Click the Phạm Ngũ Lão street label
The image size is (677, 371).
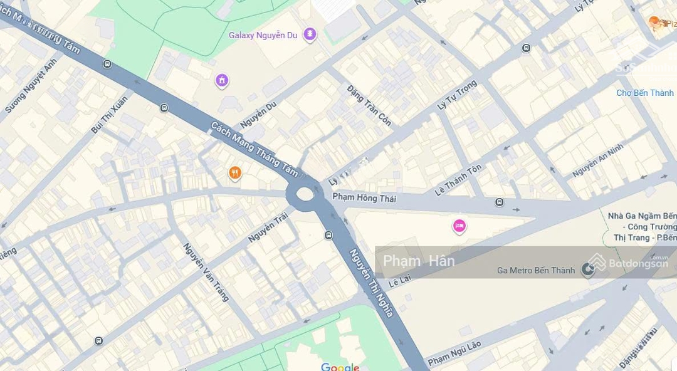[x=454, y=353]
